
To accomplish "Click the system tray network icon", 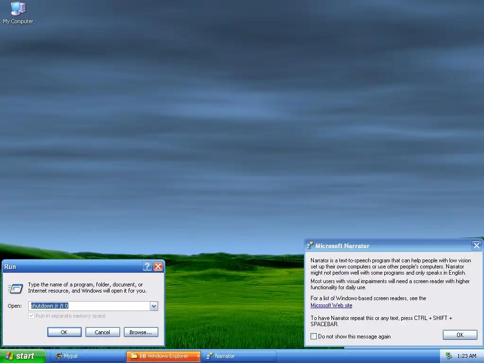I will tap(449, 356).
